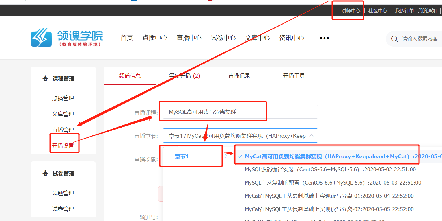Screen dimensions: 442x221
Task: Open 资讯中心 in navigation bar
Action: tap(292, 38)
